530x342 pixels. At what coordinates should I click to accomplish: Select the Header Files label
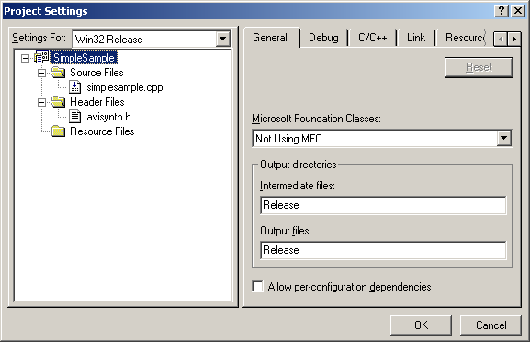point(97,102)
